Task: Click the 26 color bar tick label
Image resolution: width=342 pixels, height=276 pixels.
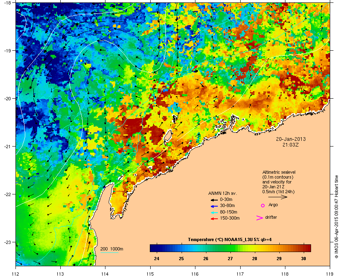Action: [206, 259]
